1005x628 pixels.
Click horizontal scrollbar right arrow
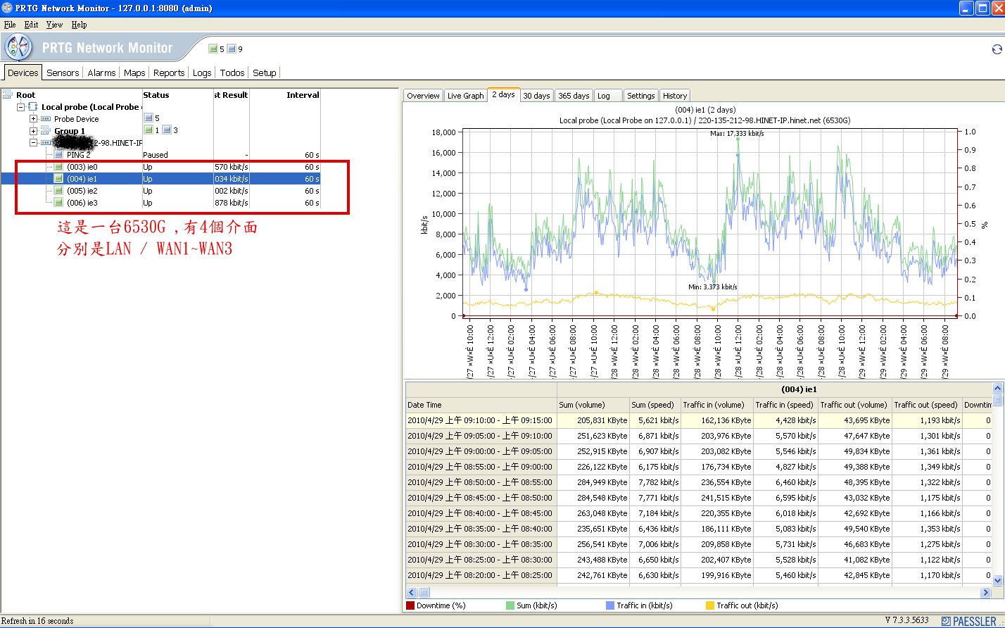point(986,593)
